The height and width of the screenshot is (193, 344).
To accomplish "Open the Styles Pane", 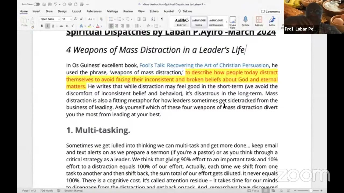I will (233, 22).
